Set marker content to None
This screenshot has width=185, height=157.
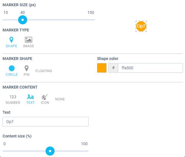point(60,99)
